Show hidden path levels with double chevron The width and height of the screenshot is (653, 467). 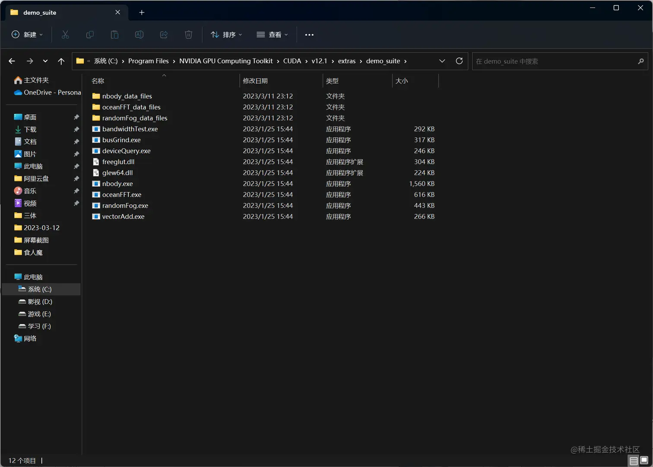click(x=89, y=61)
